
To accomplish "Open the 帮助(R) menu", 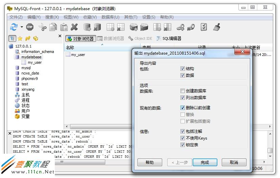I will point(167,17).
